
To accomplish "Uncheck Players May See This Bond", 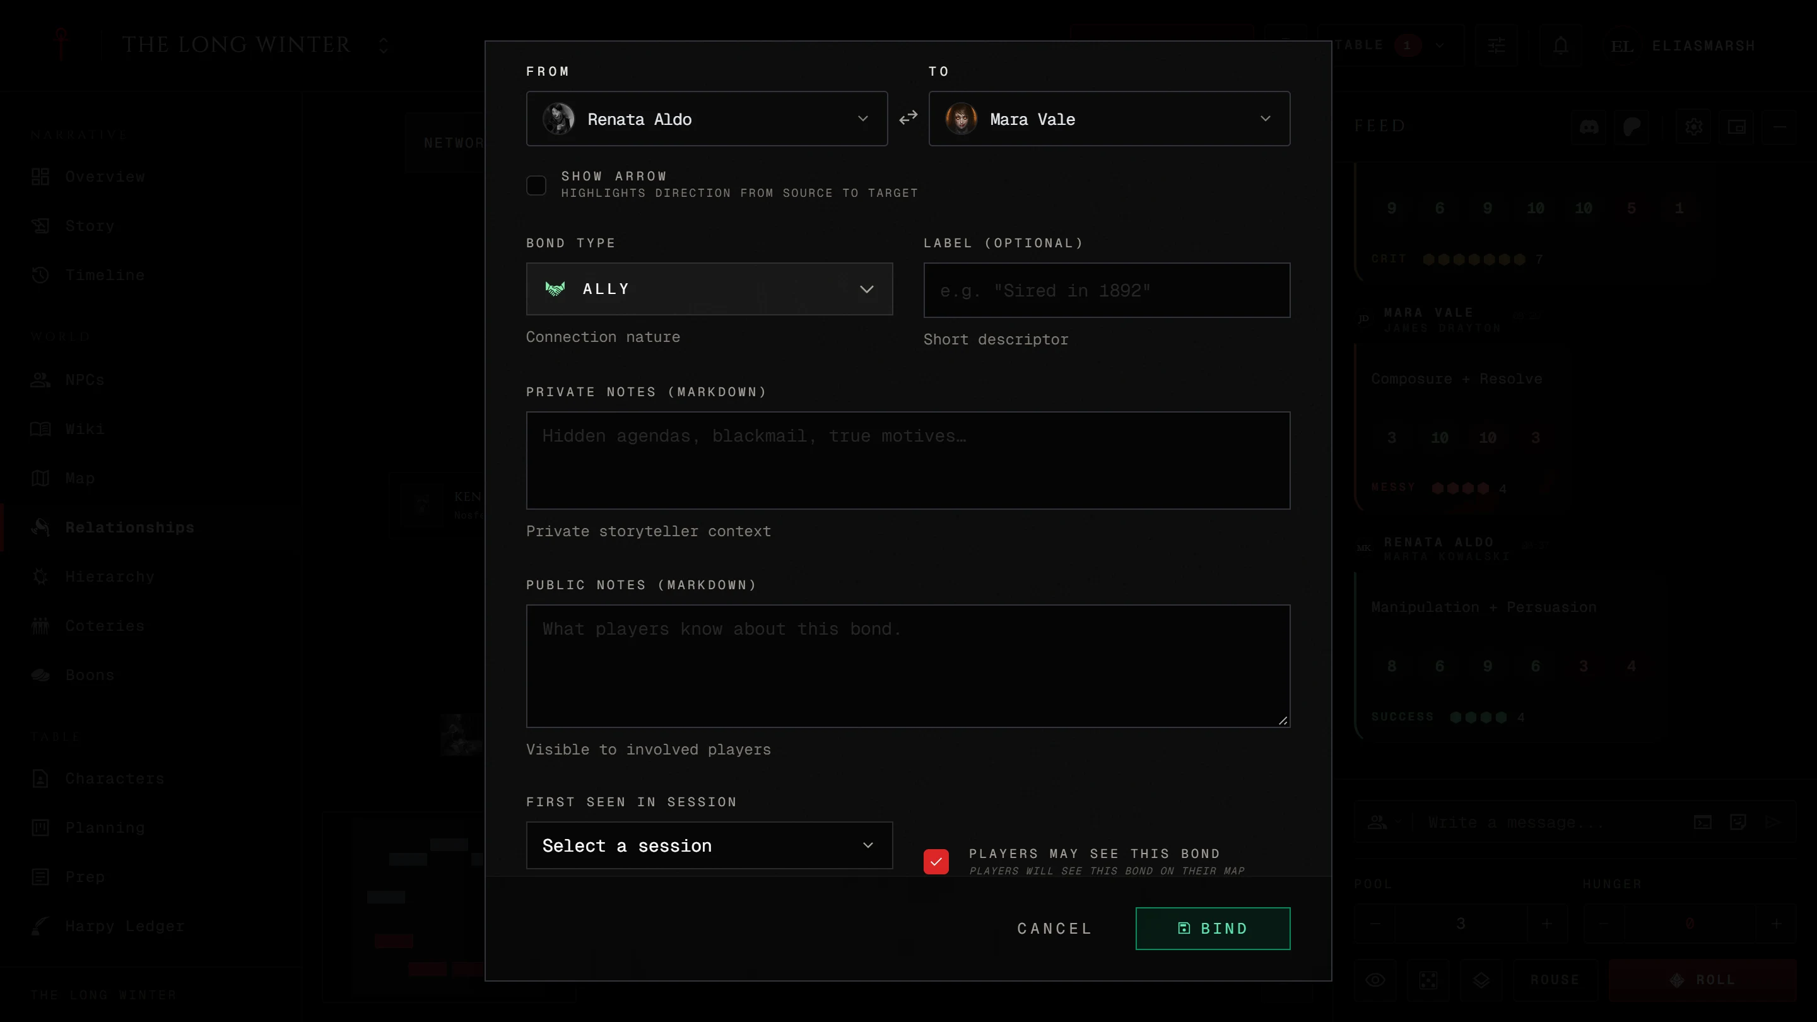I will tap(936, 861).
